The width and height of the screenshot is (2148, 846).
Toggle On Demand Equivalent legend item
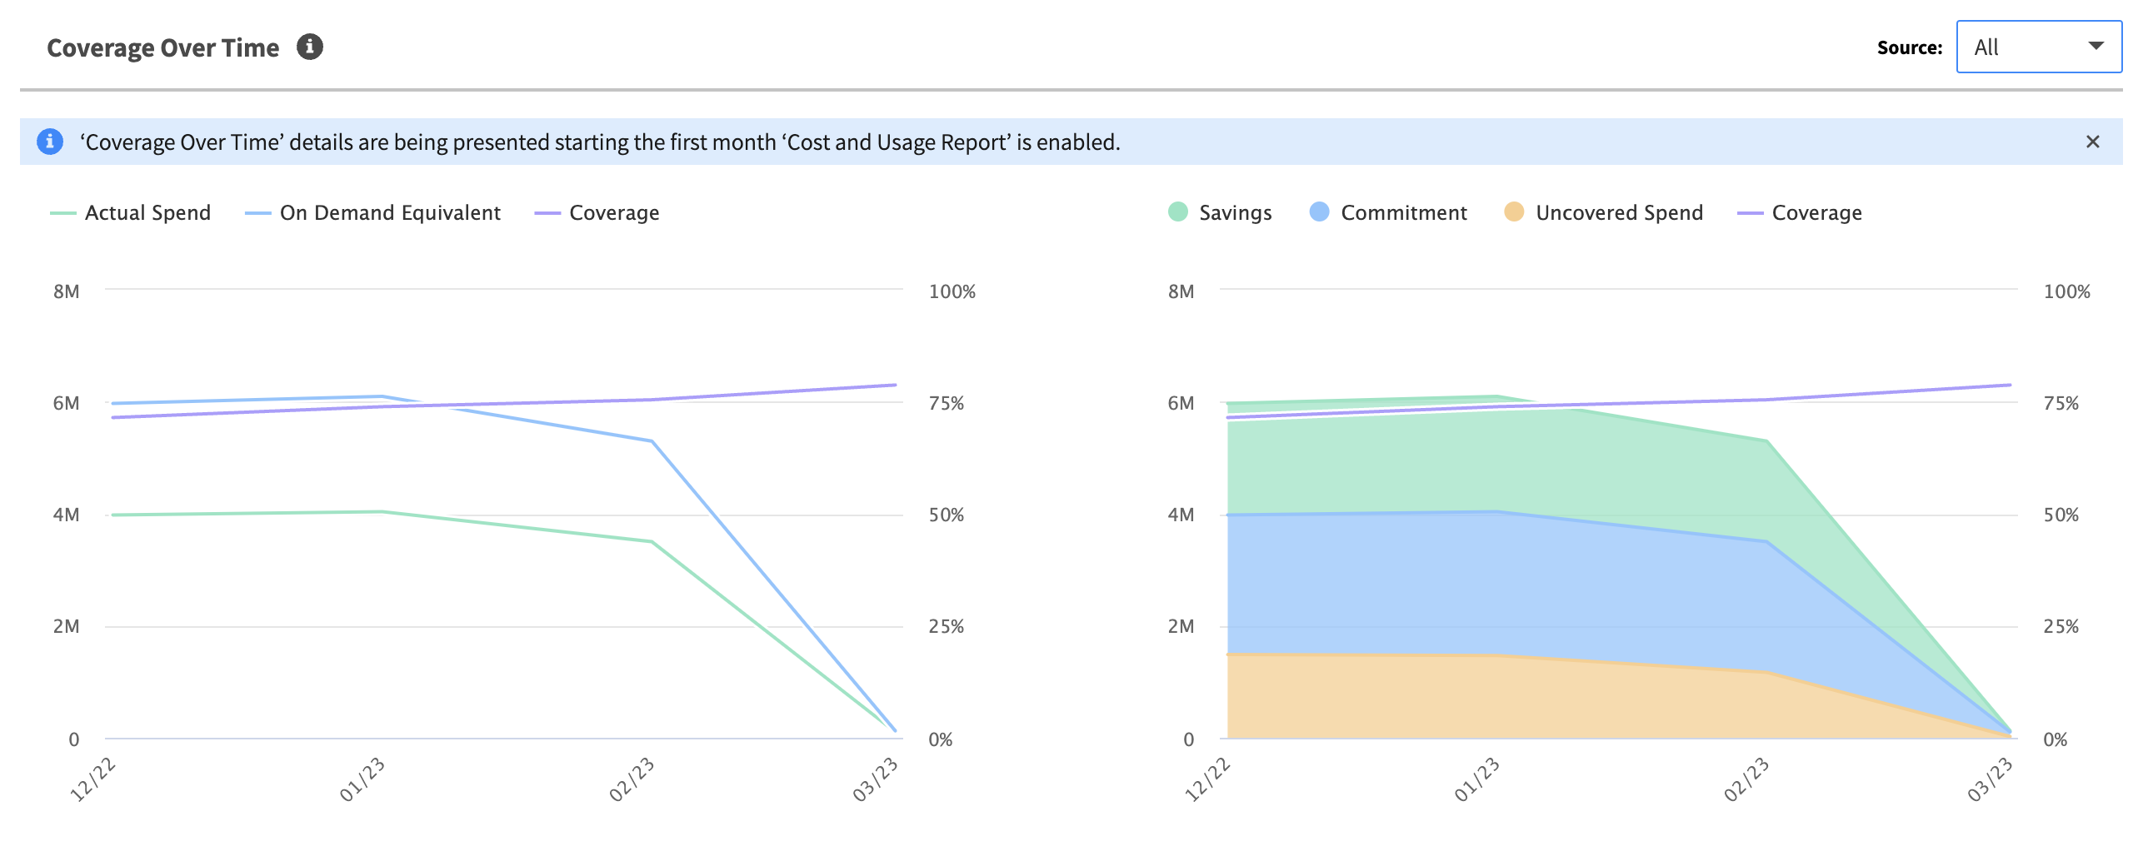click(389, 213)
